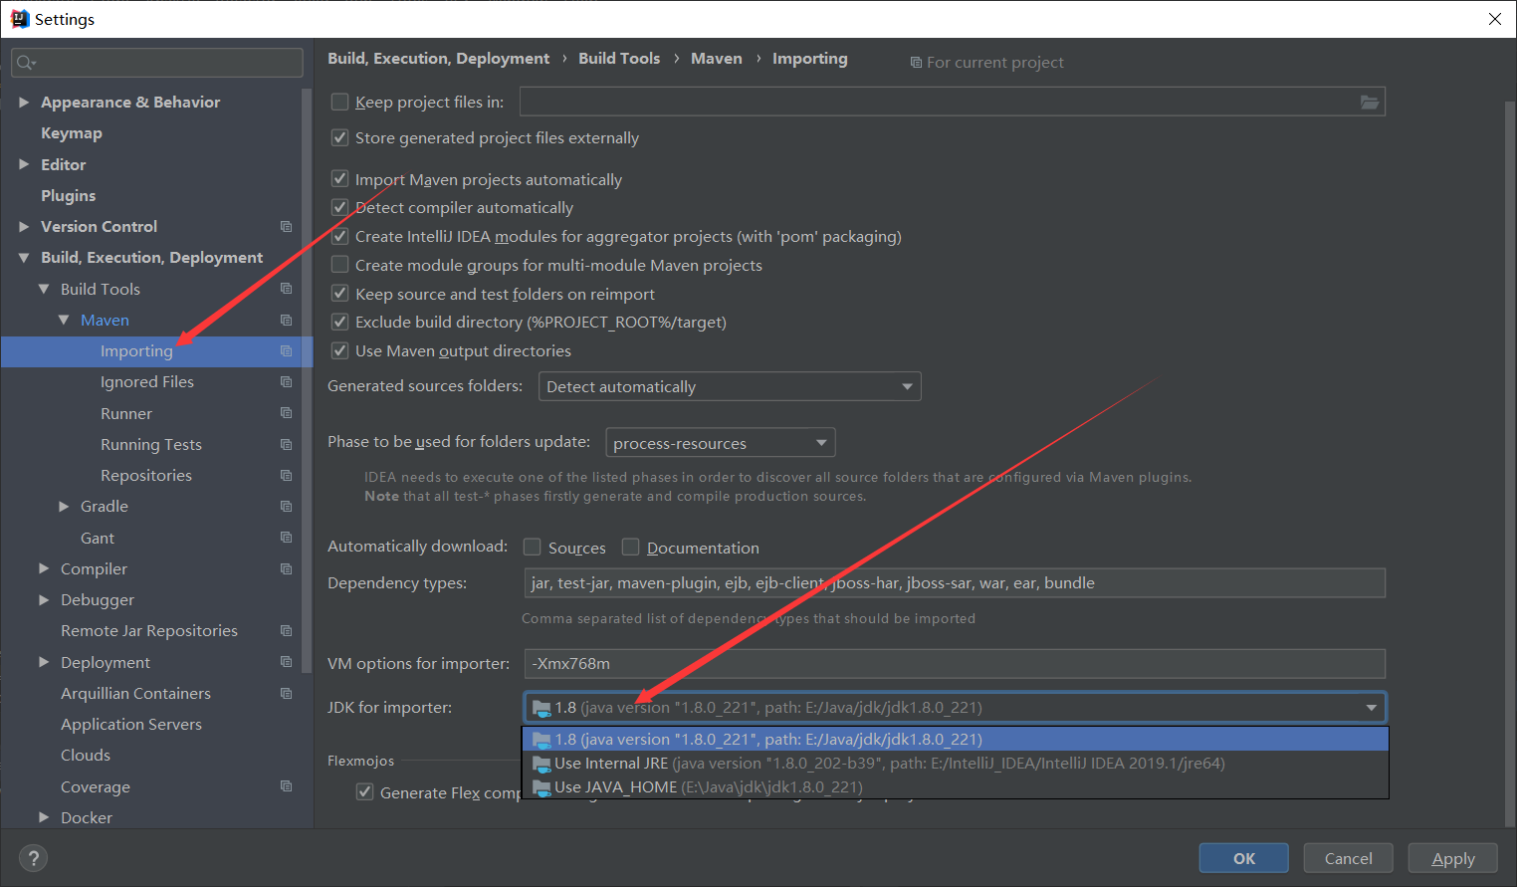
Task: Expand Version Control tree node
Action: point(24,227)
